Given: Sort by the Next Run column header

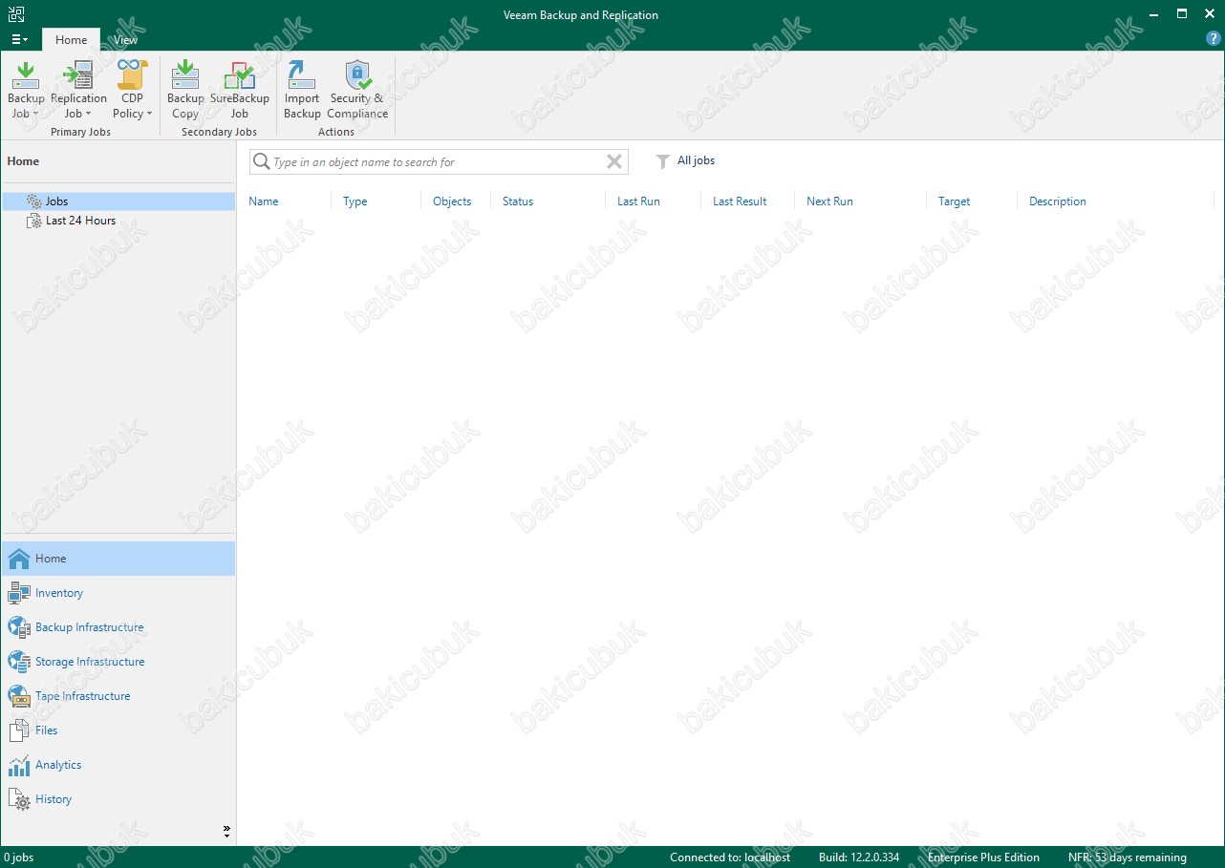Looking at the screenshot, I should pyautogui.click(x=829, y=201).
